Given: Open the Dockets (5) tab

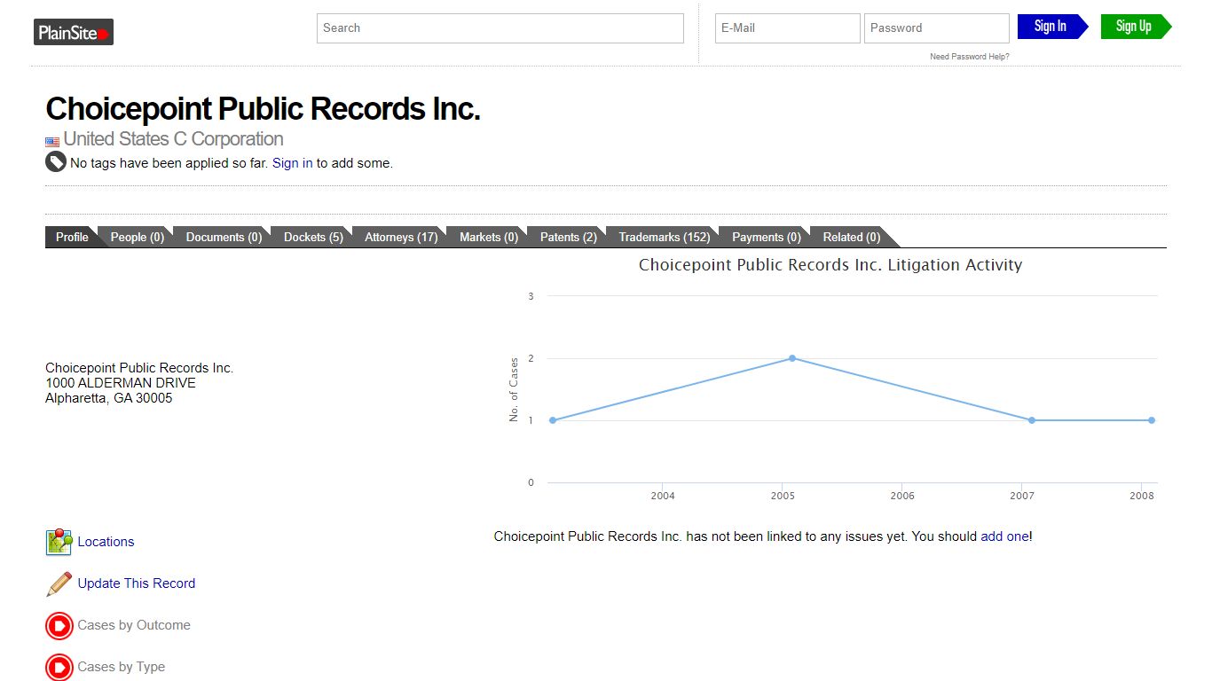Looking at the screenshot, I should [x=313, y=237].
